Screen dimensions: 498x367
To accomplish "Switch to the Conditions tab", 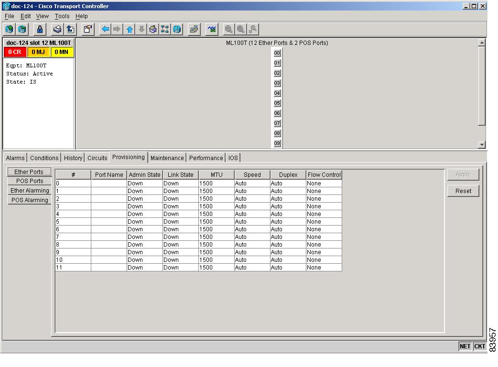I will pyautogui.click(x=44, y=158).
